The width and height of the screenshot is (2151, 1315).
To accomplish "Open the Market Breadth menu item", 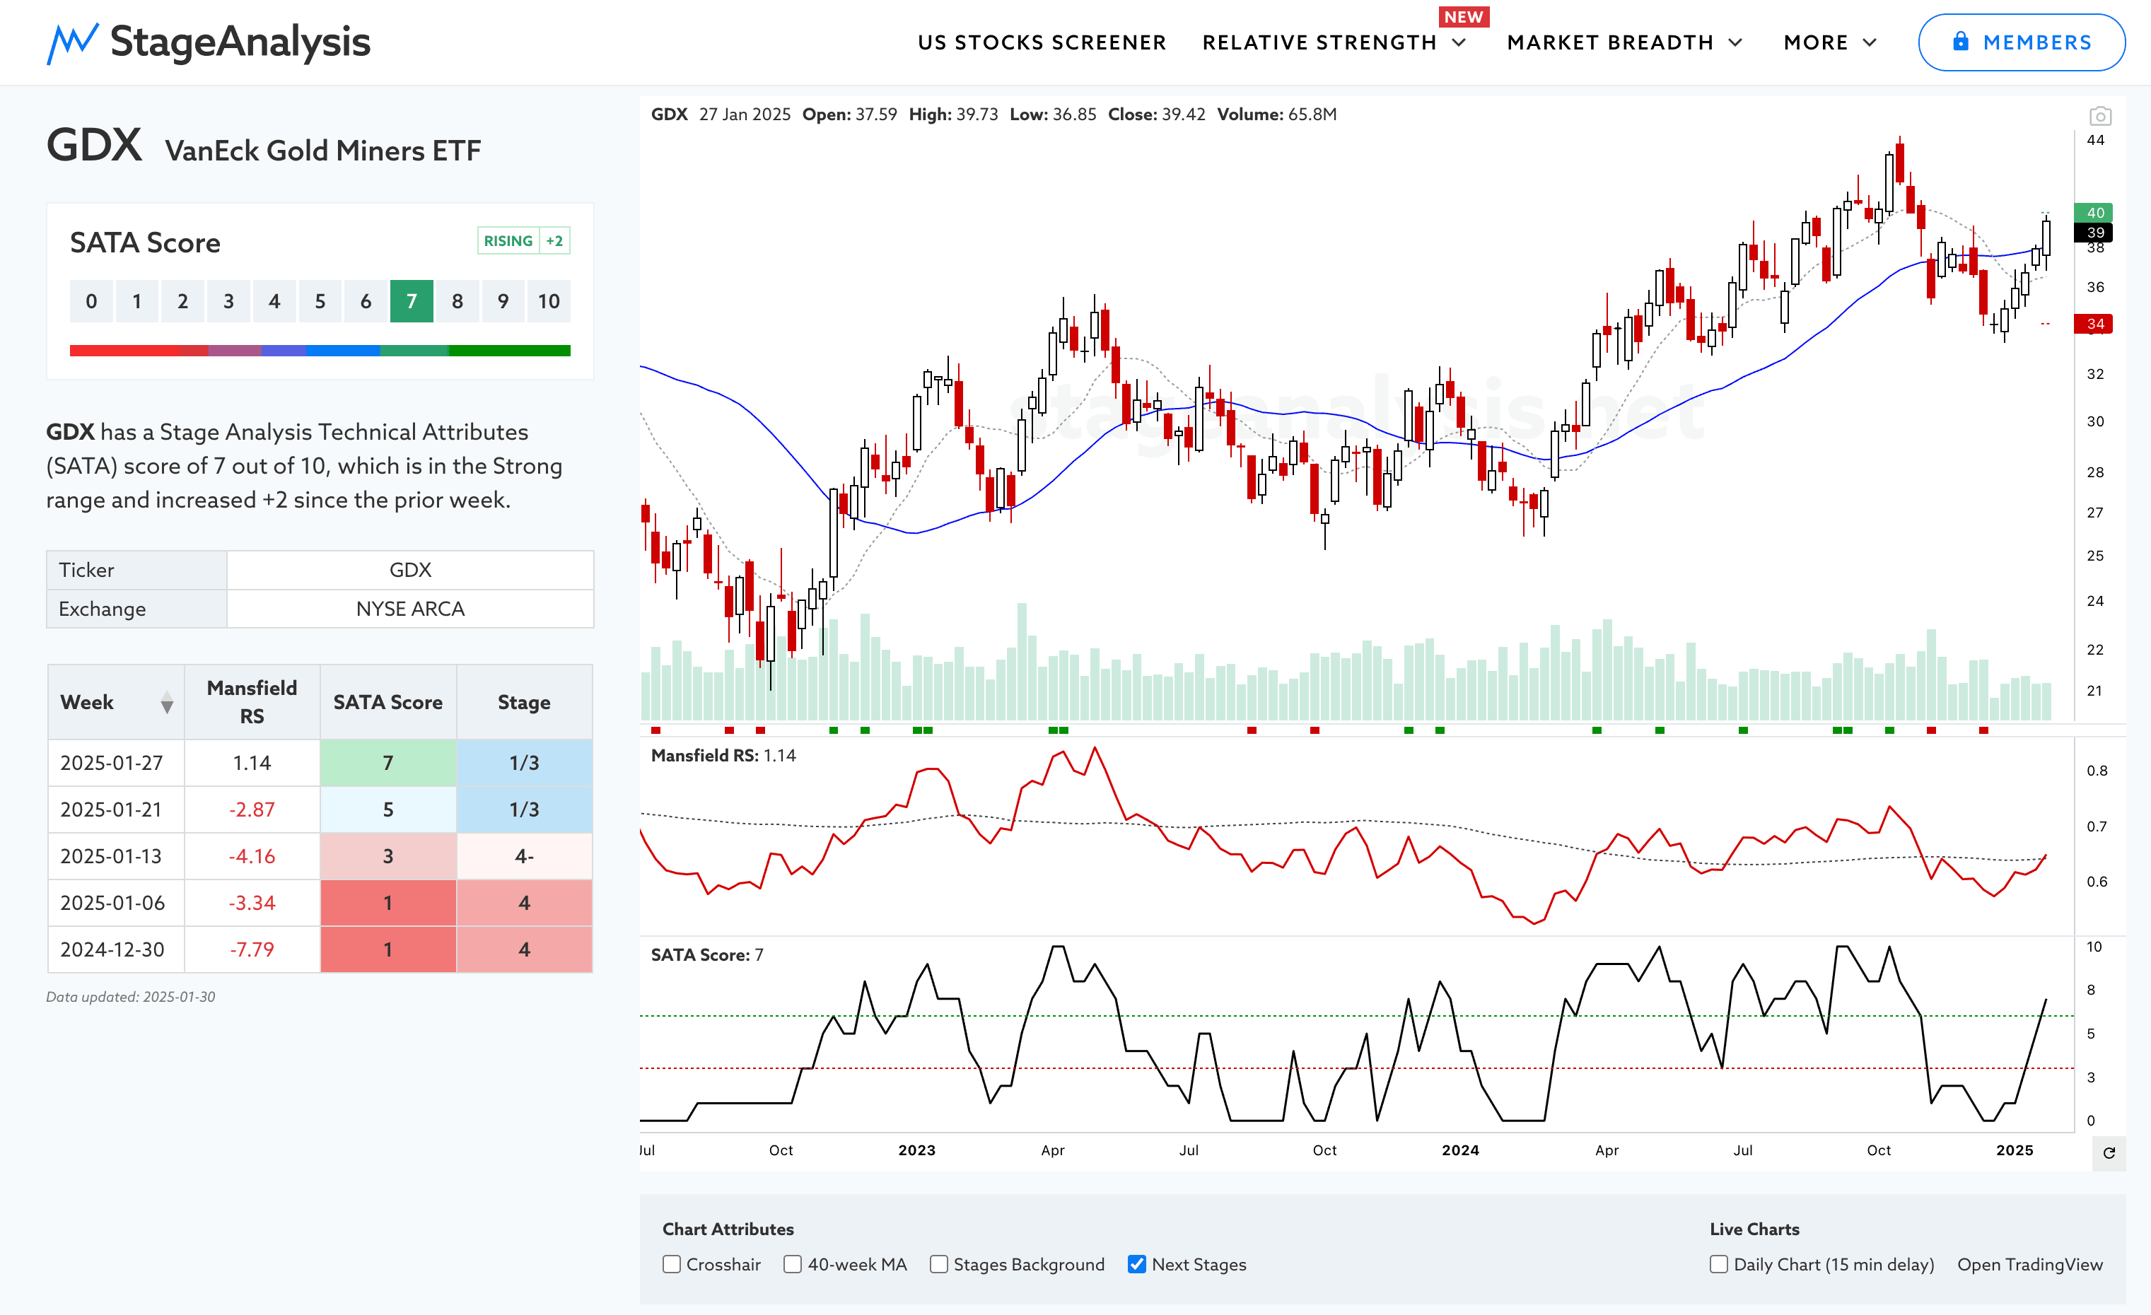I will [x=1611, y=42].
